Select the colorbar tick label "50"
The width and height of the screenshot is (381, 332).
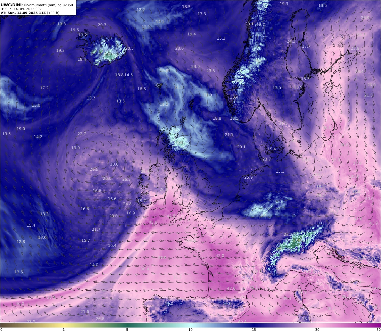(x=378, y=330)
